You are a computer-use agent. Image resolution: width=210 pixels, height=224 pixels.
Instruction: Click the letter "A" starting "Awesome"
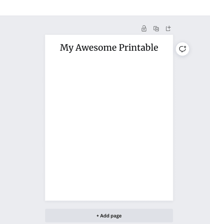(79, 48)
